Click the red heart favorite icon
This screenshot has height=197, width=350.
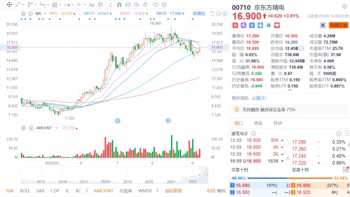277,25
